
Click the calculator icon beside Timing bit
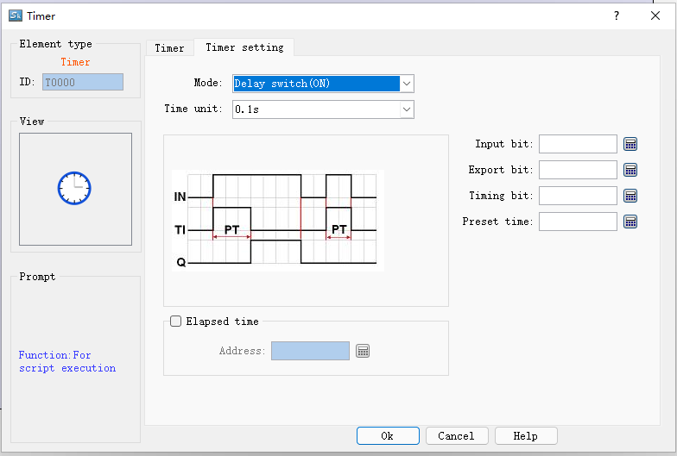(x=630, y=196)
